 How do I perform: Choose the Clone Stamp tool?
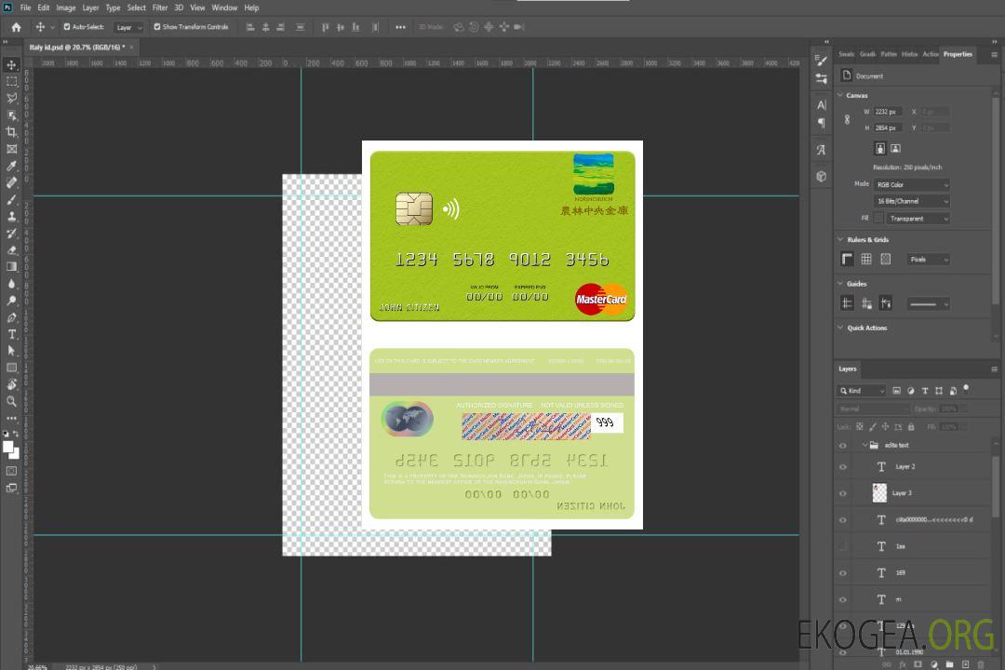(x=11, y=216)
